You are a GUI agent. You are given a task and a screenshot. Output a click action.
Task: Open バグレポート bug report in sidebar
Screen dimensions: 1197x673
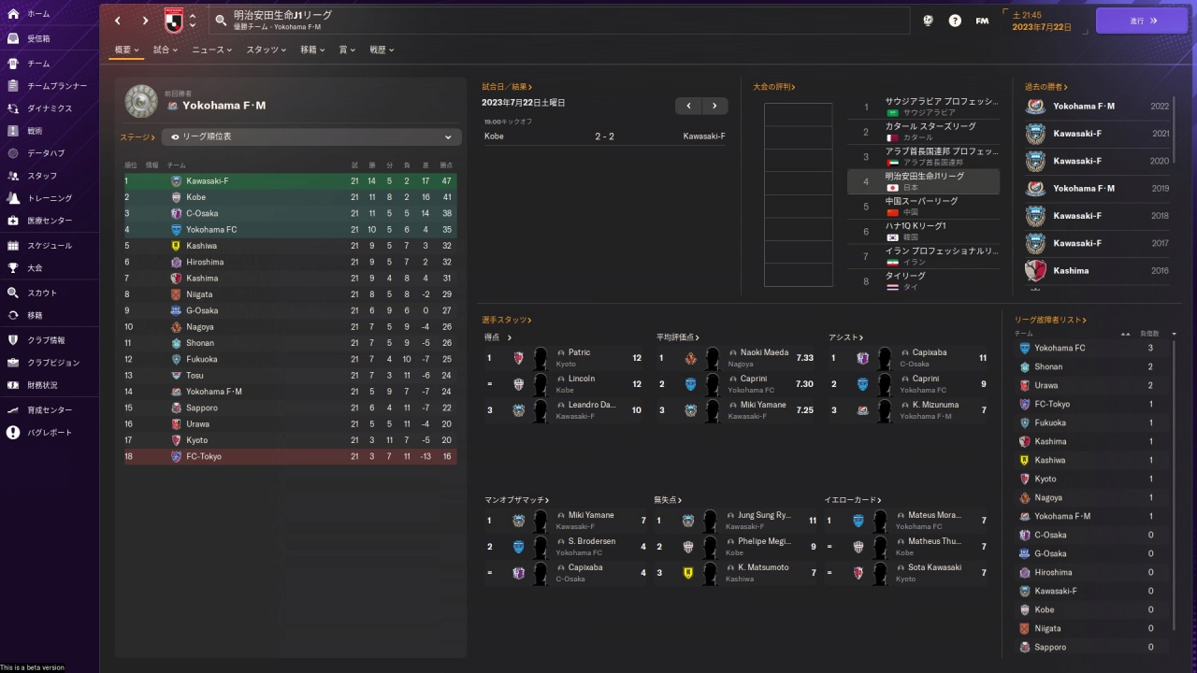click(x=50, y=433)
